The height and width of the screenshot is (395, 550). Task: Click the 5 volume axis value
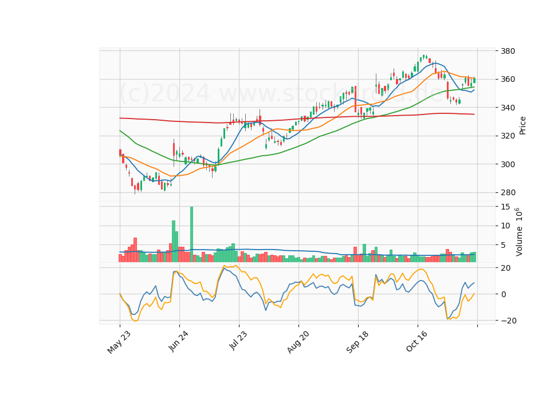(x=504, y=246)
